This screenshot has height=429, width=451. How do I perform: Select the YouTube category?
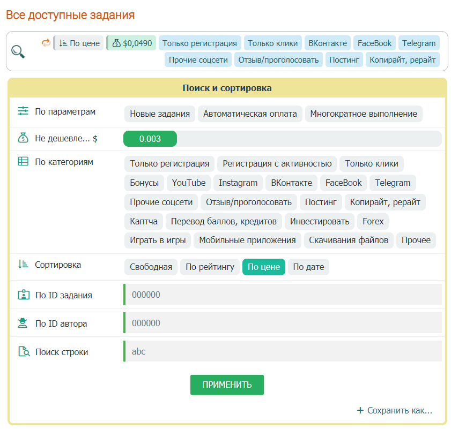[x=188, y=183]
